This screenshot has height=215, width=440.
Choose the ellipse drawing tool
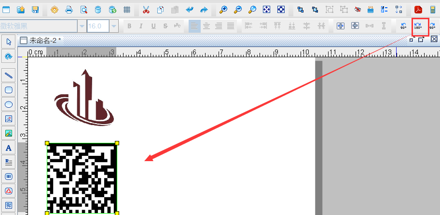tap(9, 104)
